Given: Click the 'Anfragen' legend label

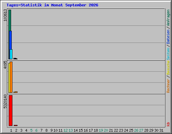Looking at the screenshot, I should (168, 18).
